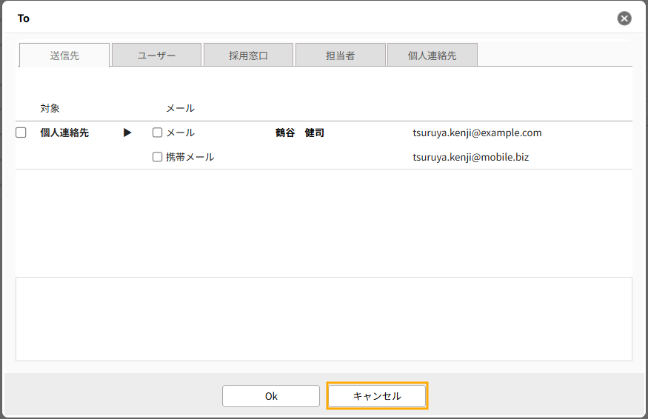Click the ▶ triangle next to 個人連絡先

pos(127,133)
